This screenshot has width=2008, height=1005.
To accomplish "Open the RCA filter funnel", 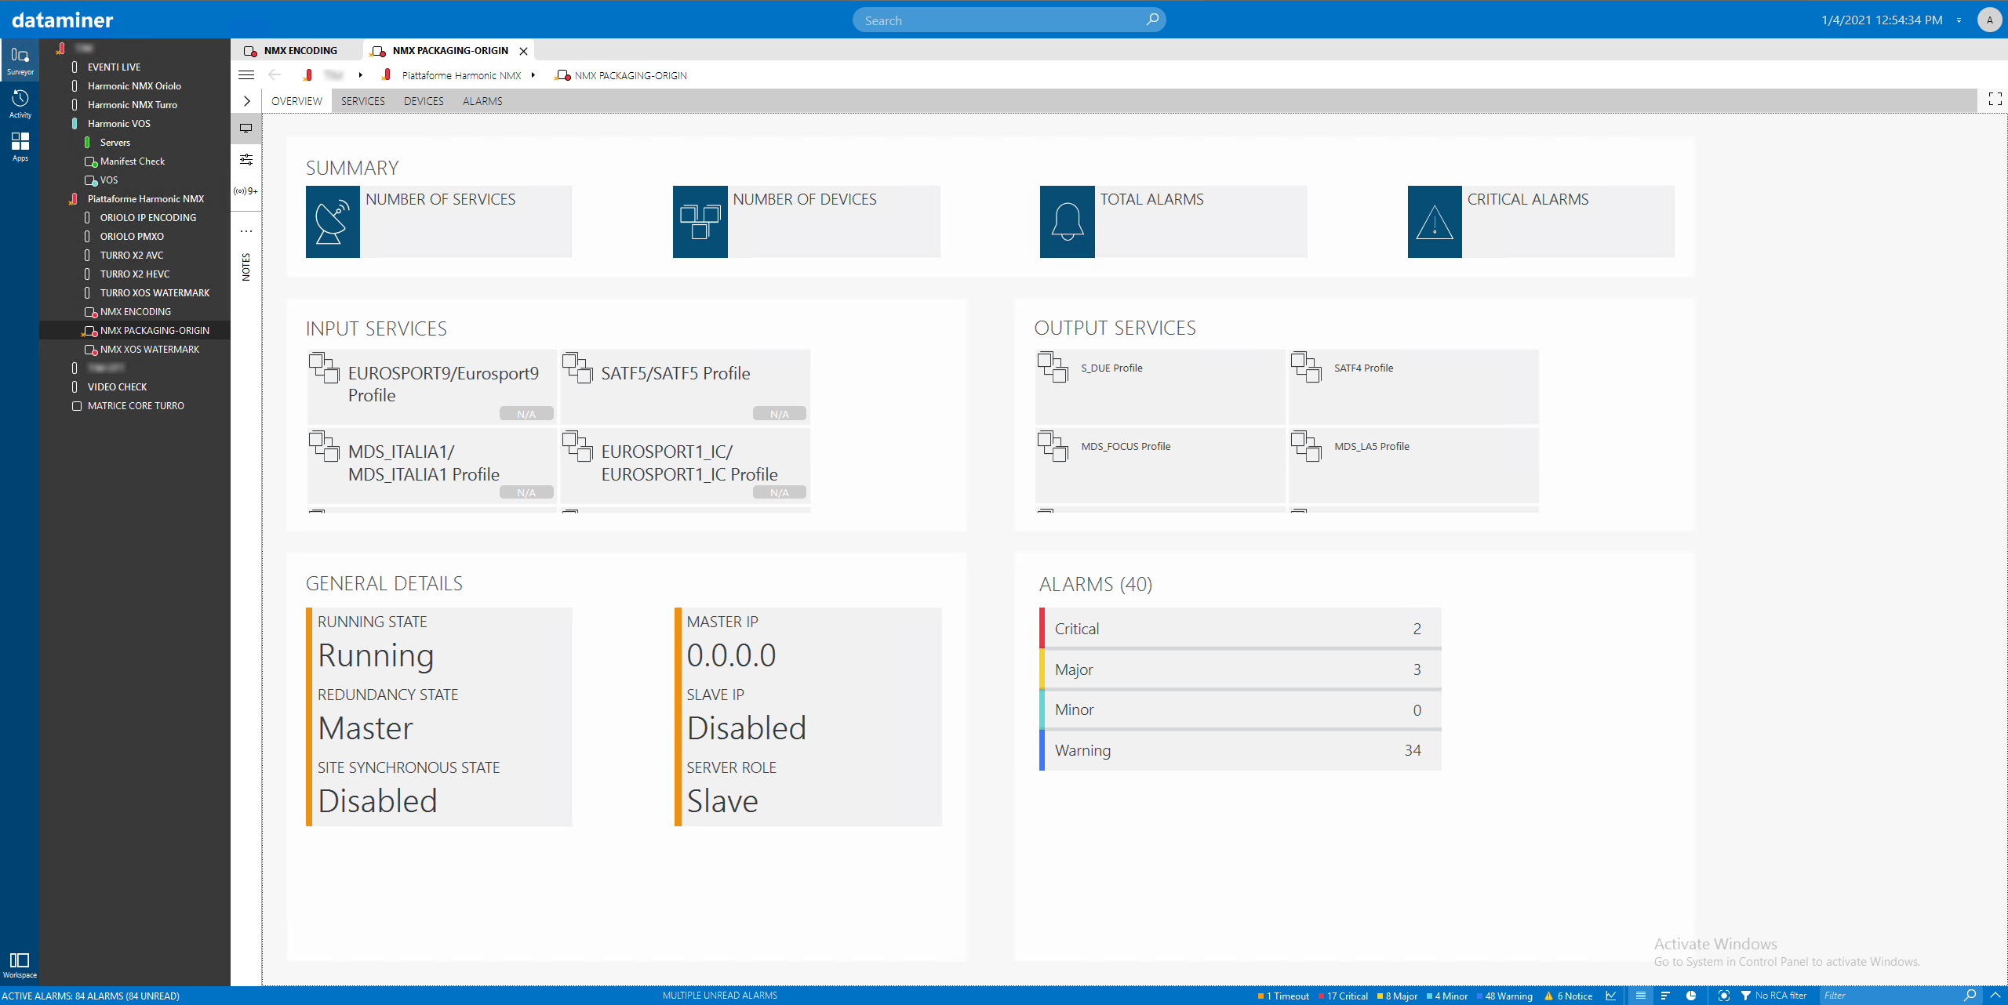I will tap(1746, 996).
